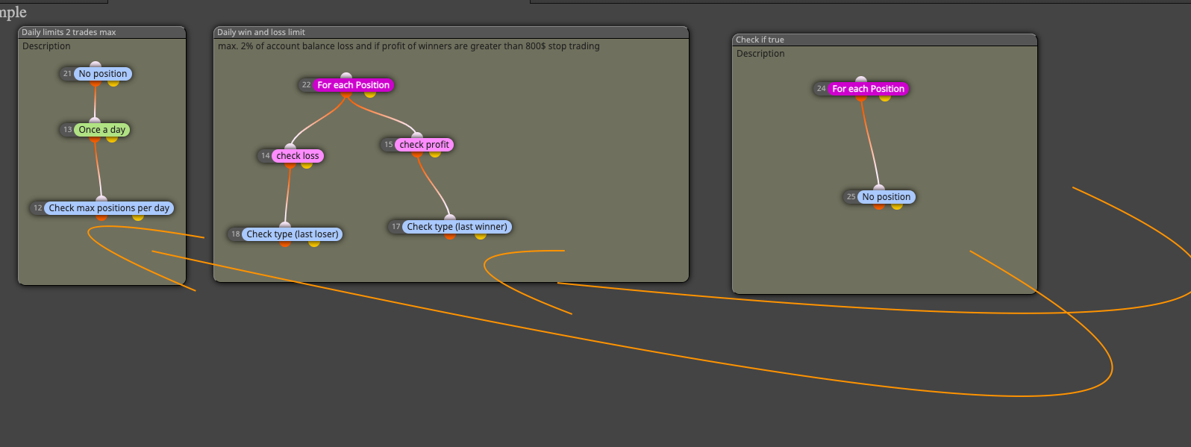Click yellow output of 'Check max positions per day'
1191x447 pixels.
138,217
